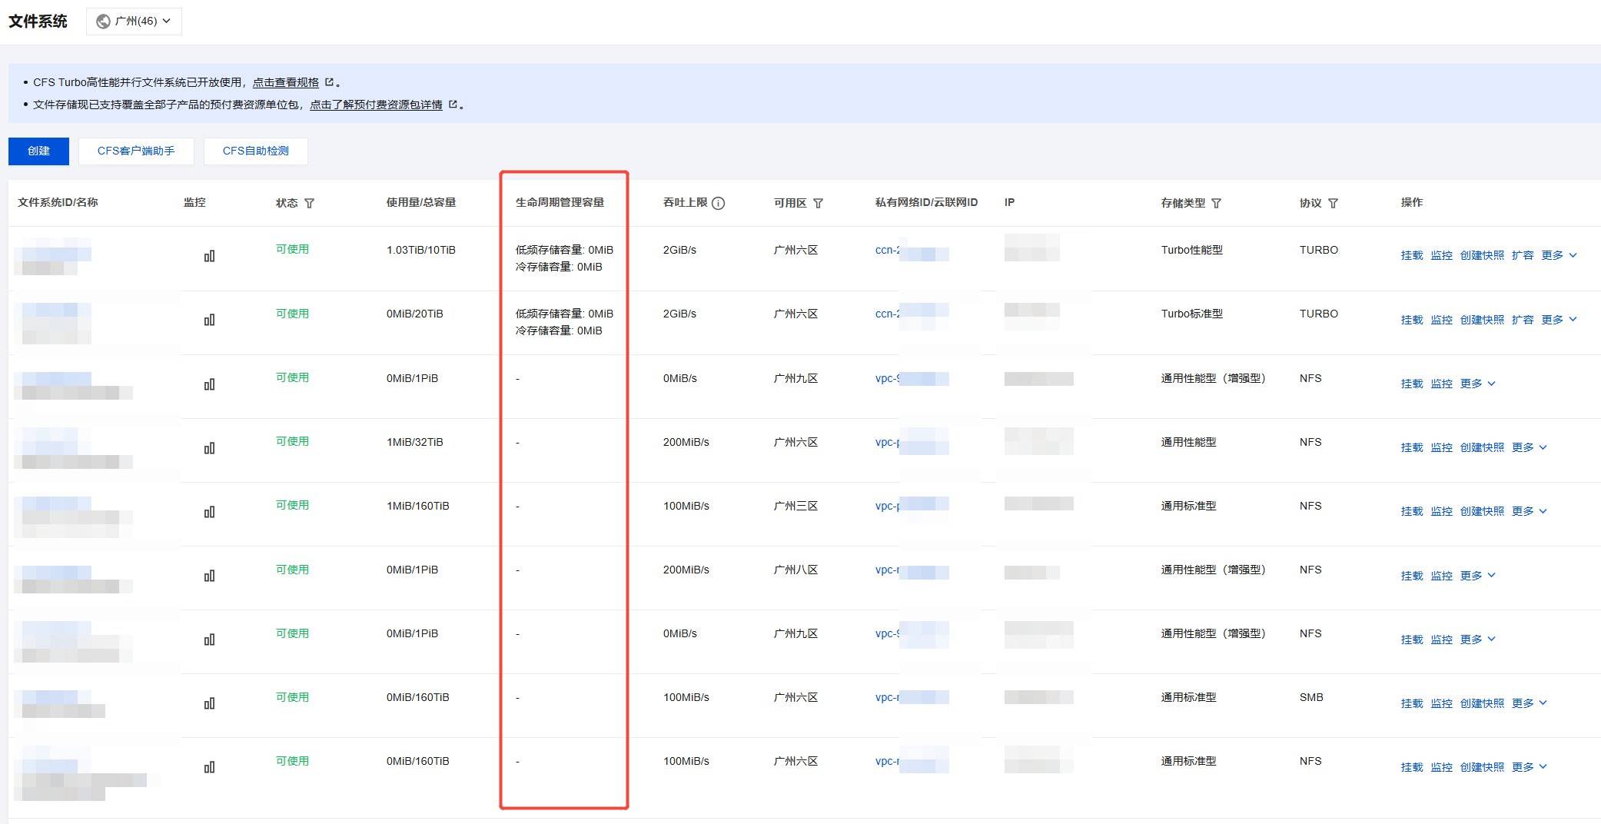Viewport: 1601px width, 824px height.
Task: Open 点击查看规格 link
Action: (x=285, y=82)
